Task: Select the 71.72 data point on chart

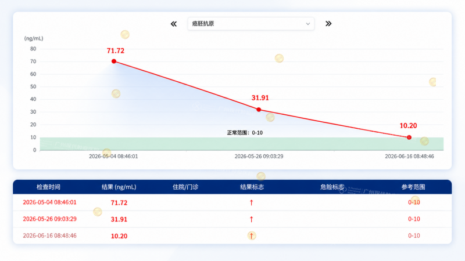Action: (114, 61)
